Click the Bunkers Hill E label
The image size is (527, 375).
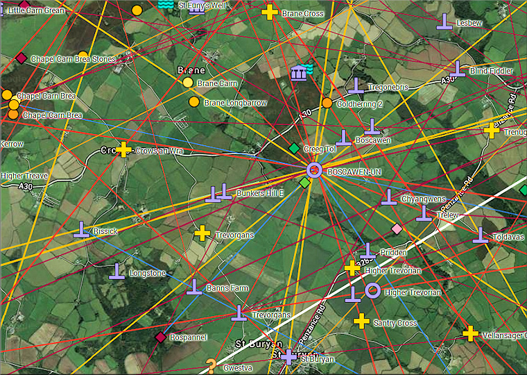[260, 193]
